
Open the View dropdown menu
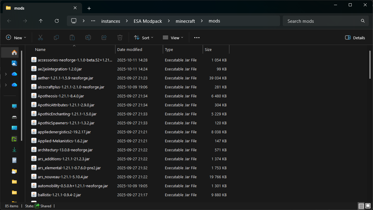click(173, 38)
